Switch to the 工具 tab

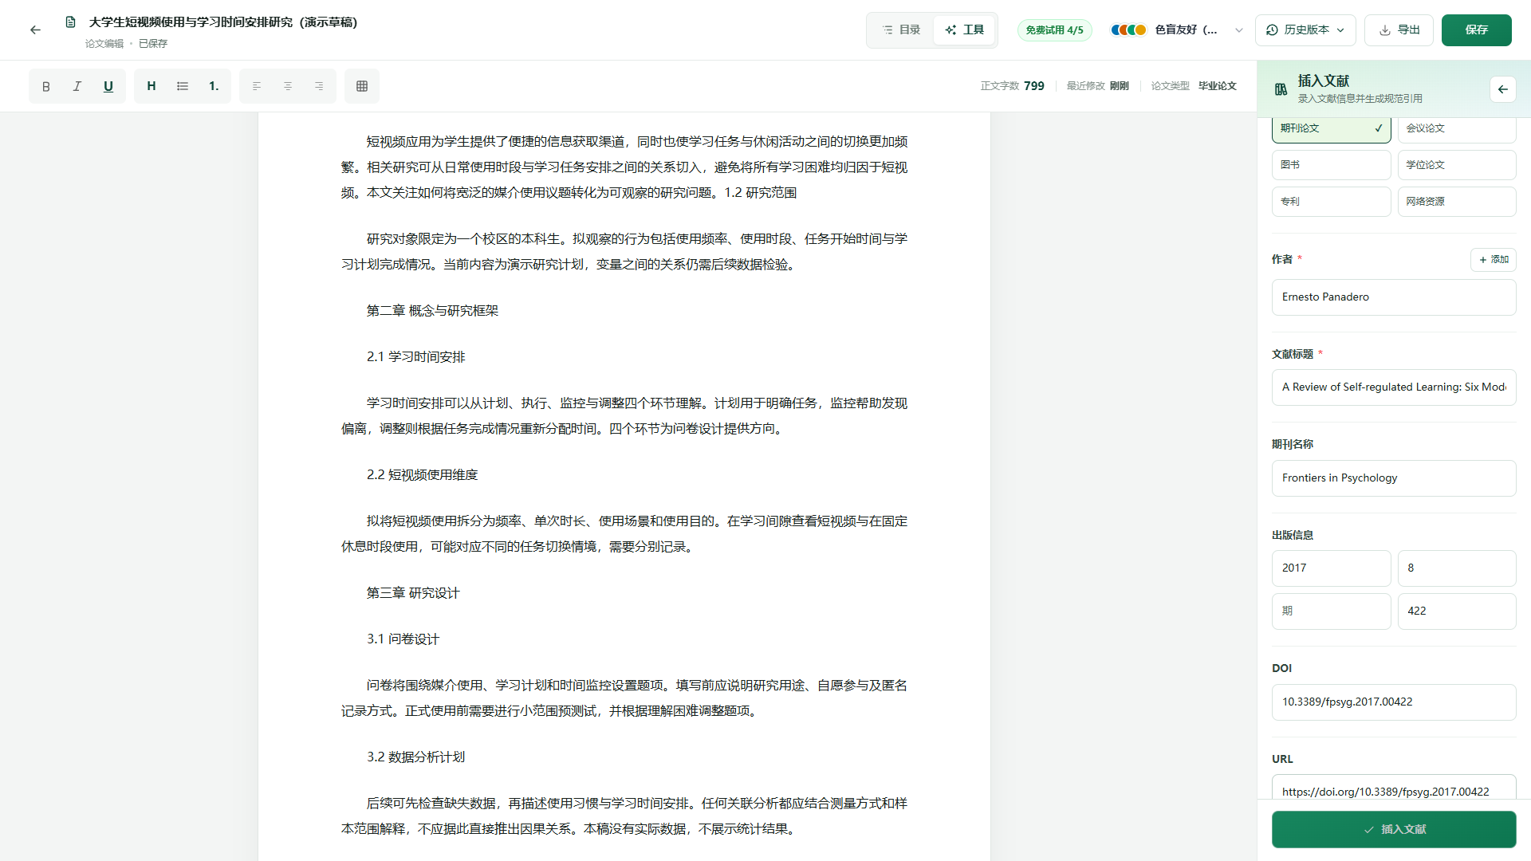[964, 29]
